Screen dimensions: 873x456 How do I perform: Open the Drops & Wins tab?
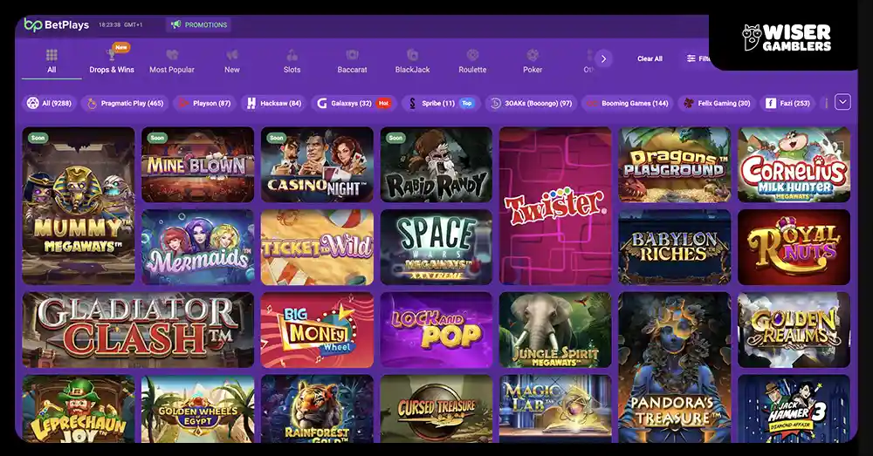point(112,61)
